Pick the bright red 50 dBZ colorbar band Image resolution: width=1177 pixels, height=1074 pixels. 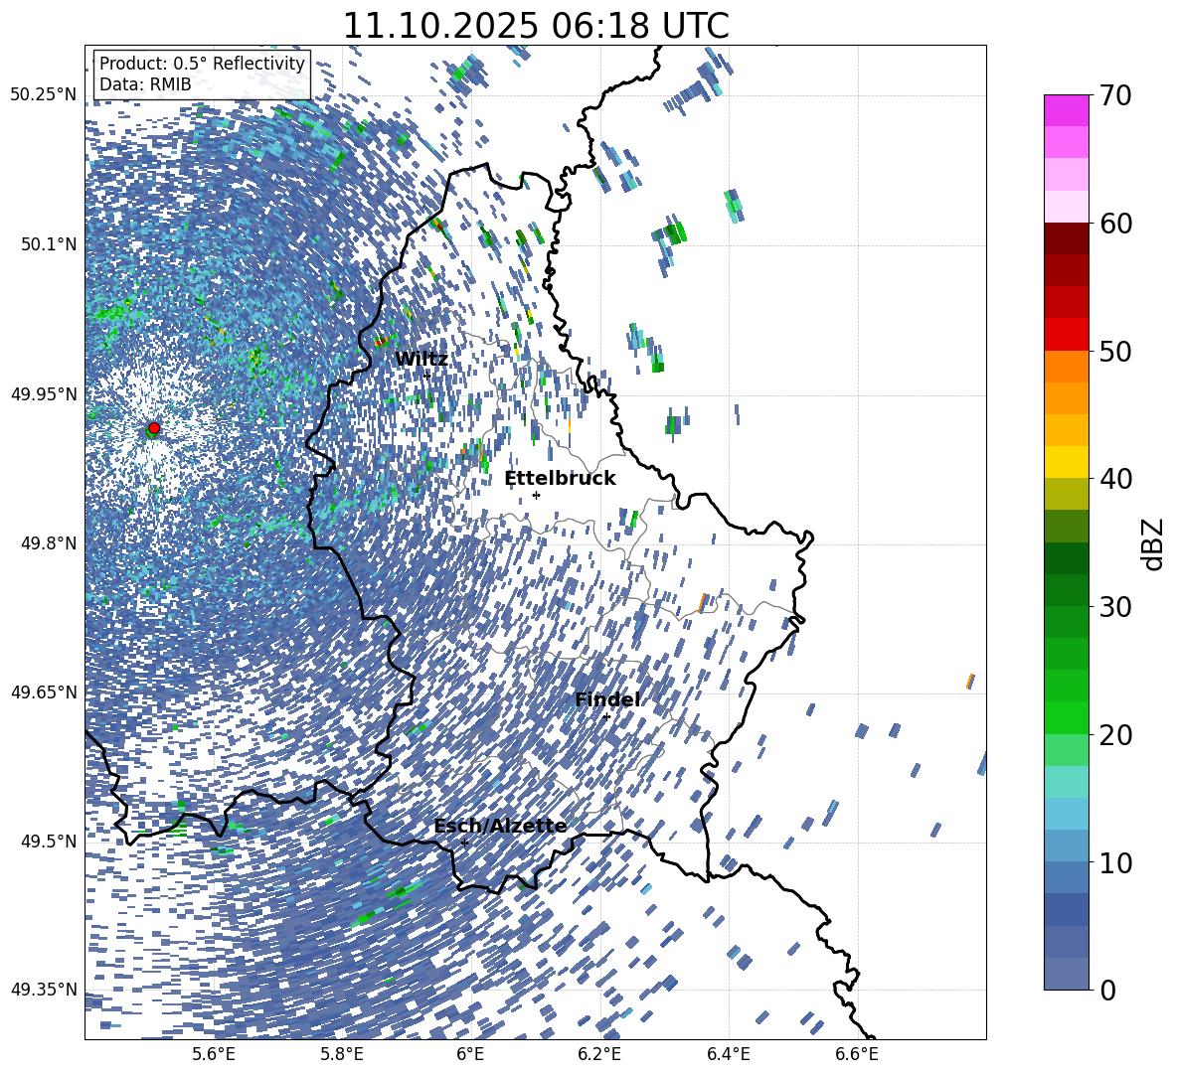[x=1067, y=334]
